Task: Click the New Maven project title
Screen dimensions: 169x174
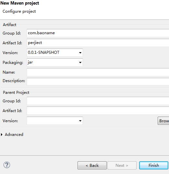Action: [x=20, y=3]
